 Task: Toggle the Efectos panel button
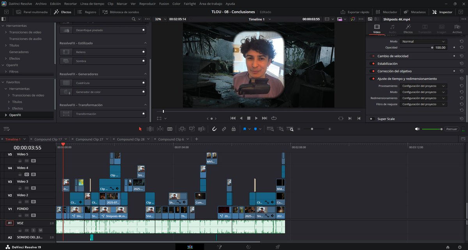[x=63, y=12]
